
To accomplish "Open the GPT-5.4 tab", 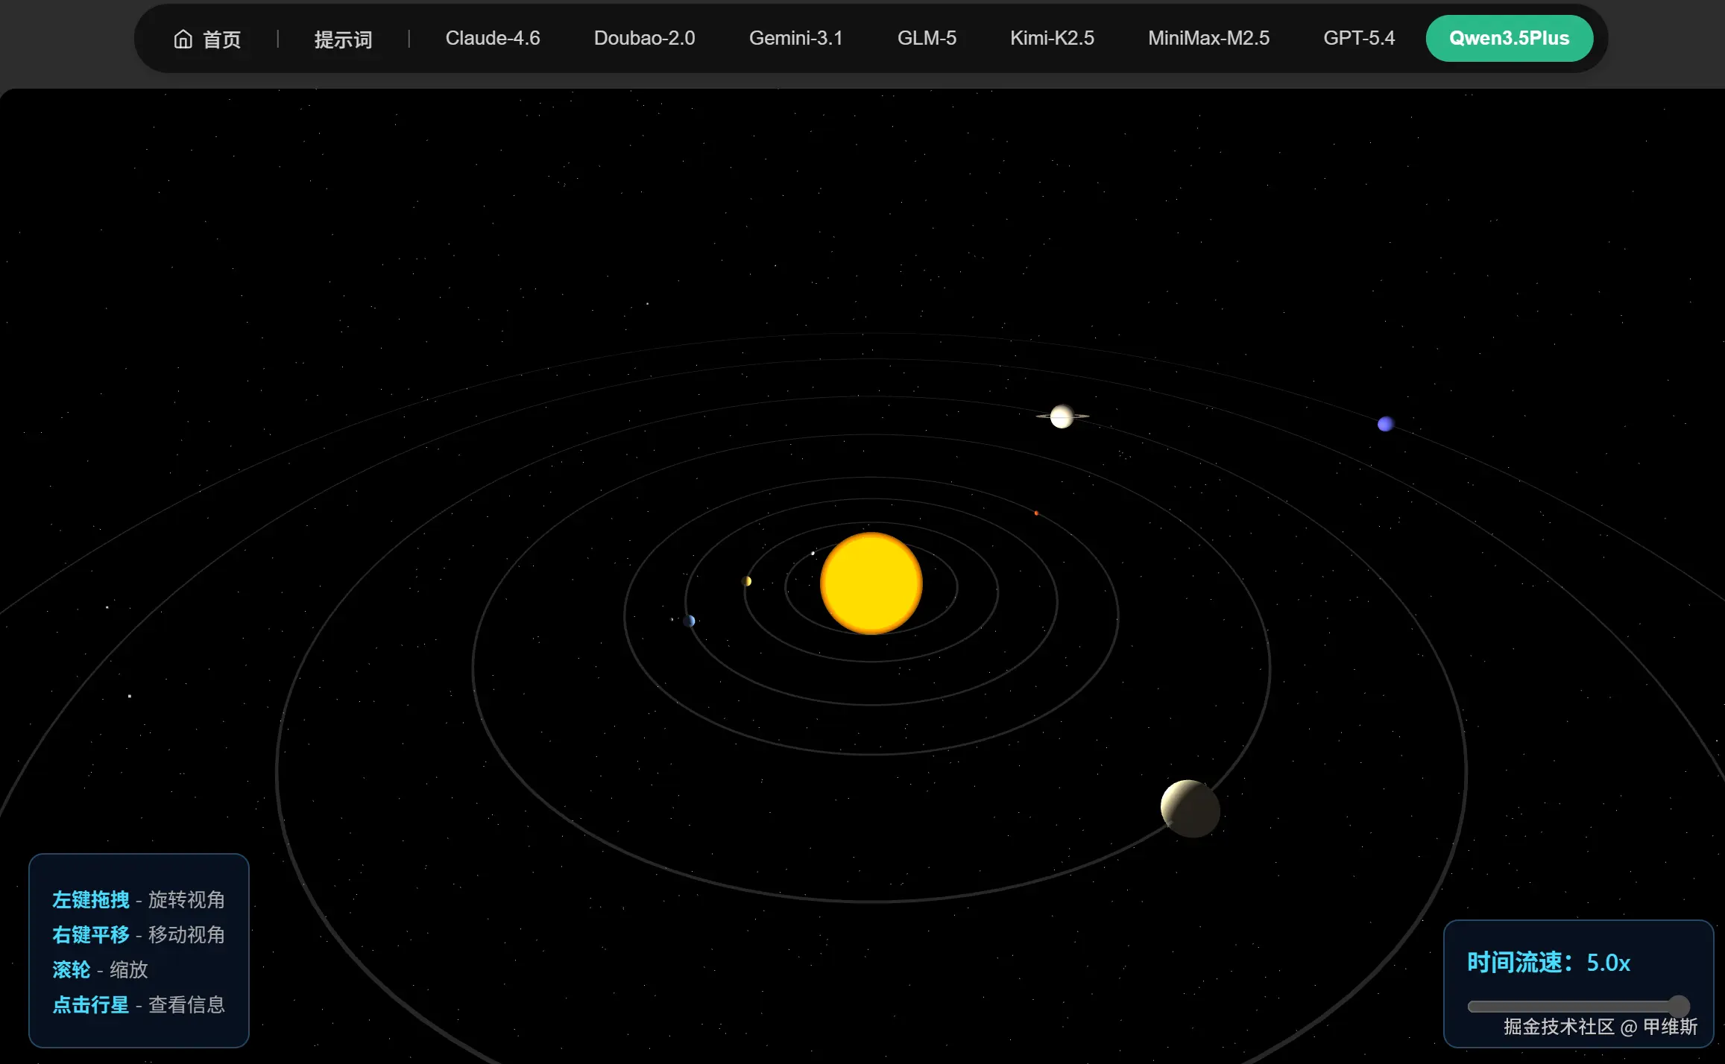I will (1358, 38).
